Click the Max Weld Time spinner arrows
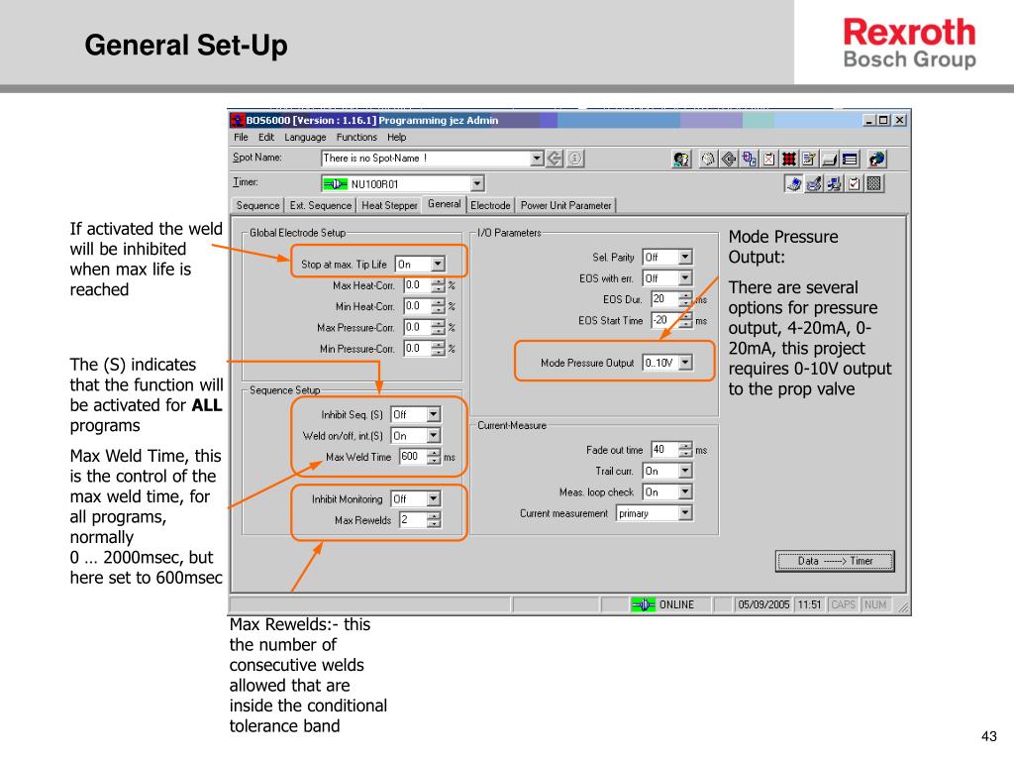 (434, 456)
